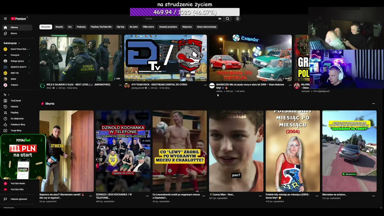Click the magnifier search button
Image resolution: width=384 pixels, height=216 pixels.
(x=227, y=19)
